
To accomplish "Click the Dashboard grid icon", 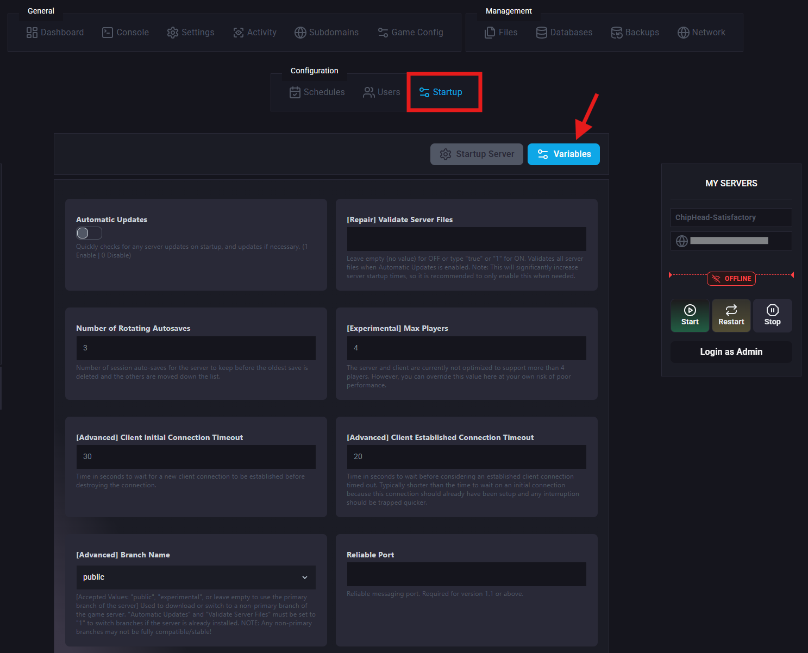I will pyautogui.click(x=32, y=33).
